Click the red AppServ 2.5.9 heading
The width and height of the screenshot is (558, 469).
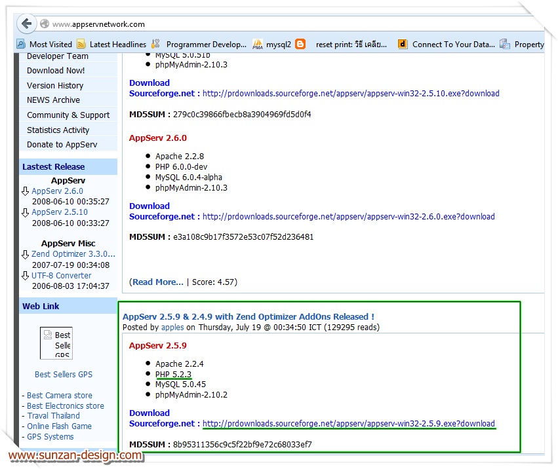157,346
